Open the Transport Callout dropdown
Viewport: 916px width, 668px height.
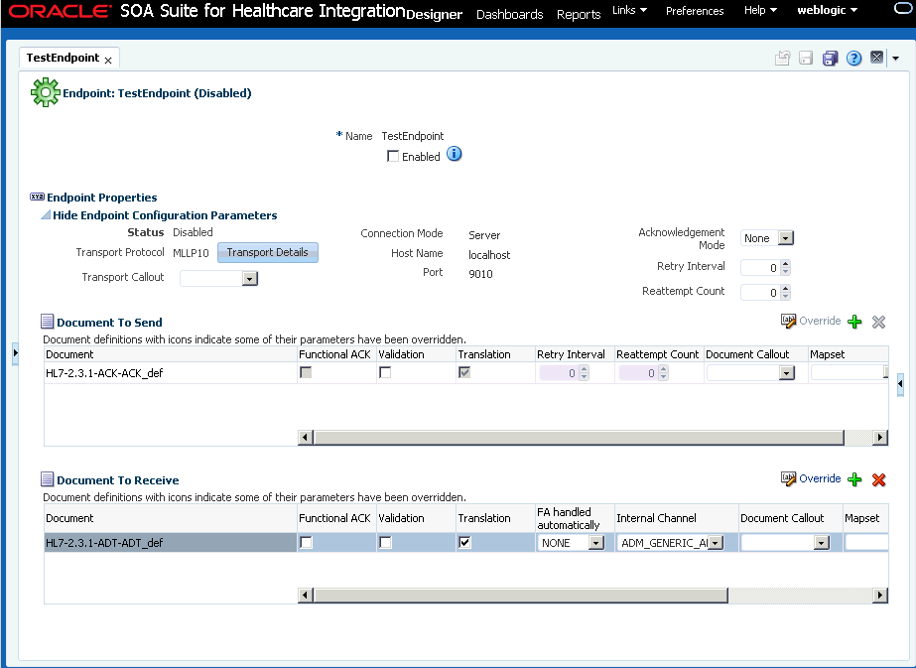point(250,278)
